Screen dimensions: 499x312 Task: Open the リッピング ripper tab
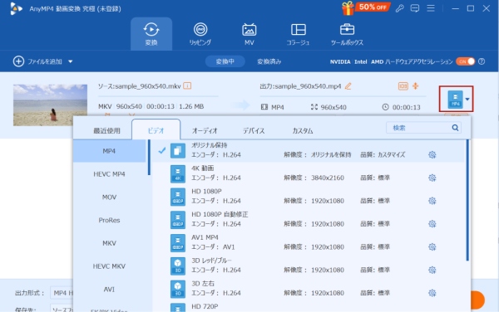(200, 34)
